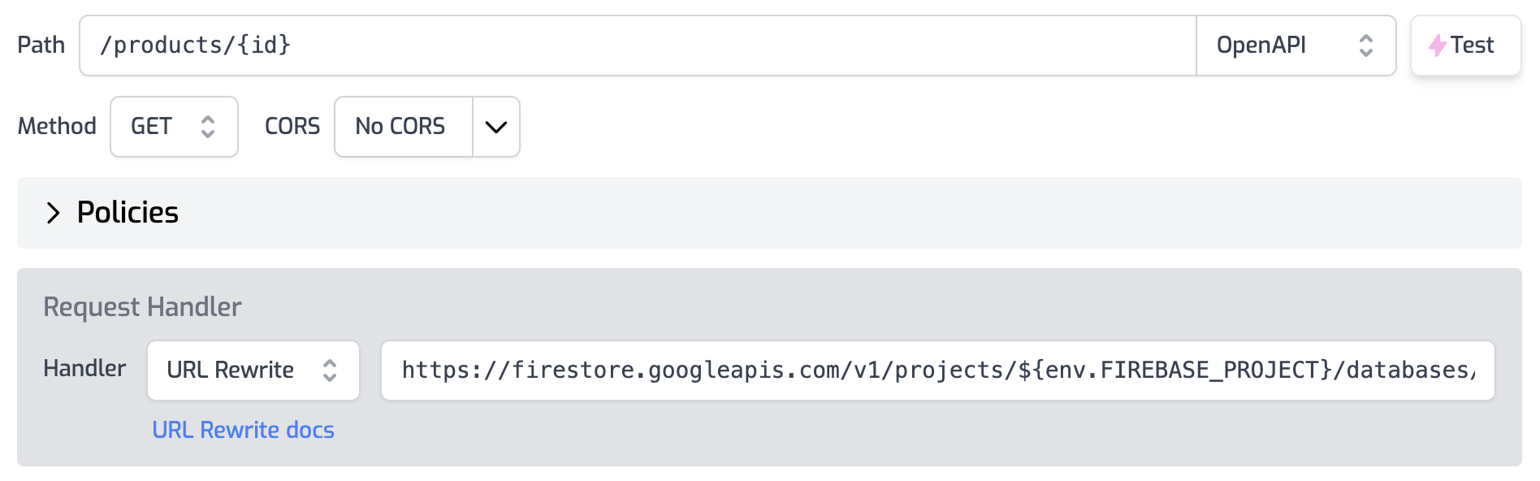Click the CORS label
Screen dimensions: 1540x481
tap(292, 127)
